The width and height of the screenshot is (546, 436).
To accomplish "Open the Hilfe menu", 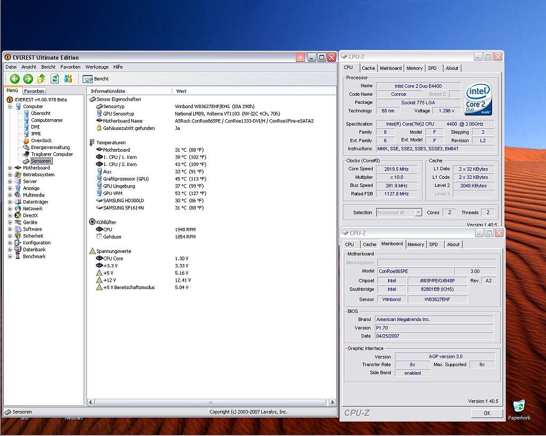I will coord(118,67).
